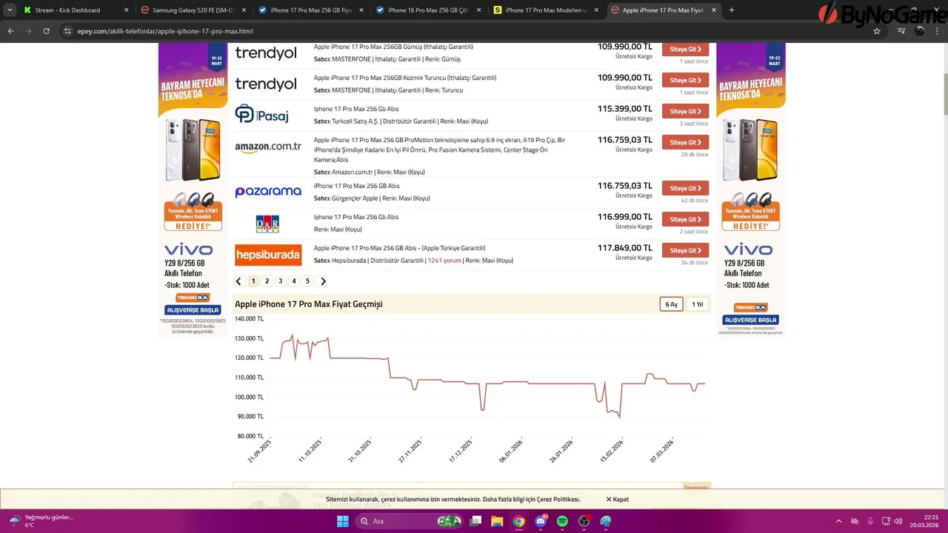Click the Apple iPhone 17 Pro Max Fiyat Geçmişi heading

[x=309, y=304]
